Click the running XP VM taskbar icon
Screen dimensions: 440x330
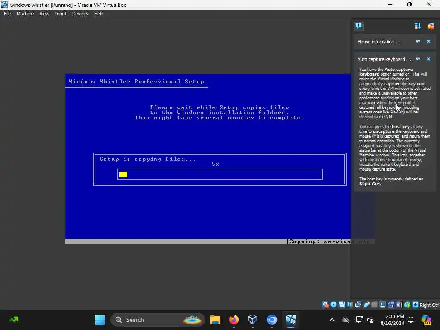[x=291, y=320]
